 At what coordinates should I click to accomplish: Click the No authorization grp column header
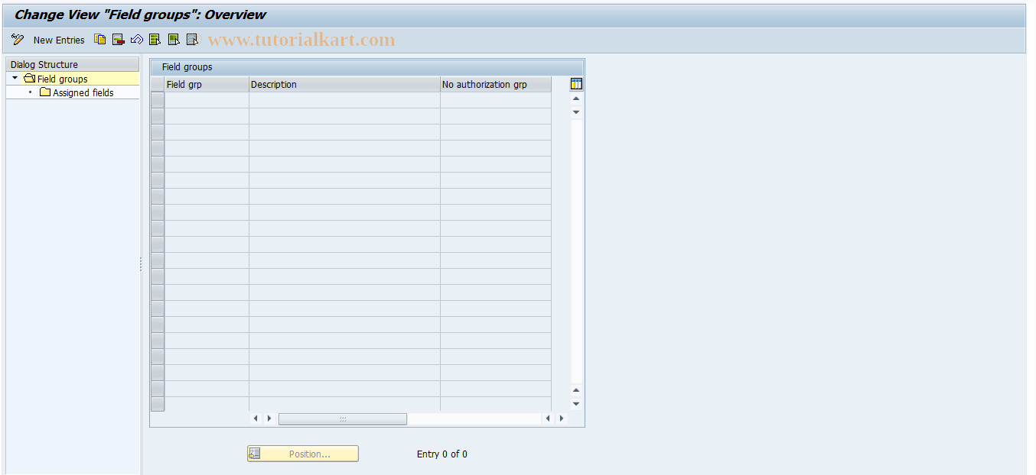tap(495, 85)
